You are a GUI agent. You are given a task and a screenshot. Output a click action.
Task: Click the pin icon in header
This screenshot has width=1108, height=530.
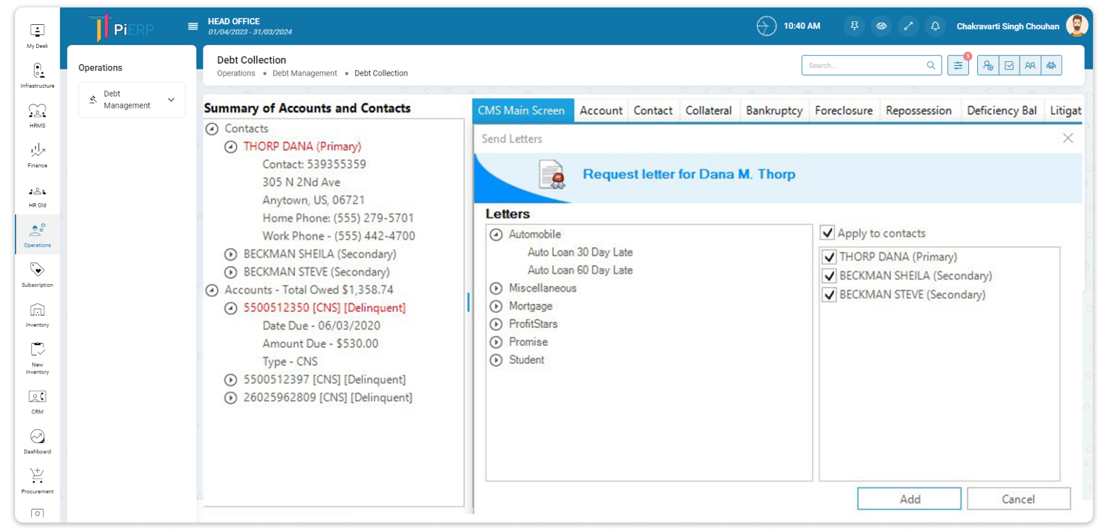coord(854,26)
